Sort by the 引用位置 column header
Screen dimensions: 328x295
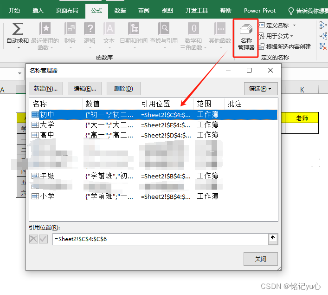(166, 104)
